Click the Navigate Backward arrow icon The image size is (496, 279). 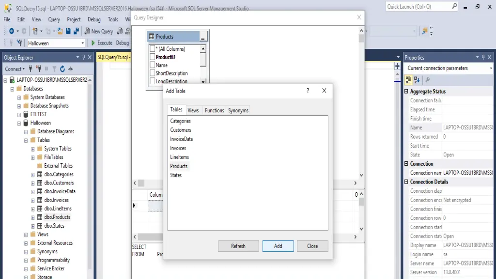click(x=12, y=31)
